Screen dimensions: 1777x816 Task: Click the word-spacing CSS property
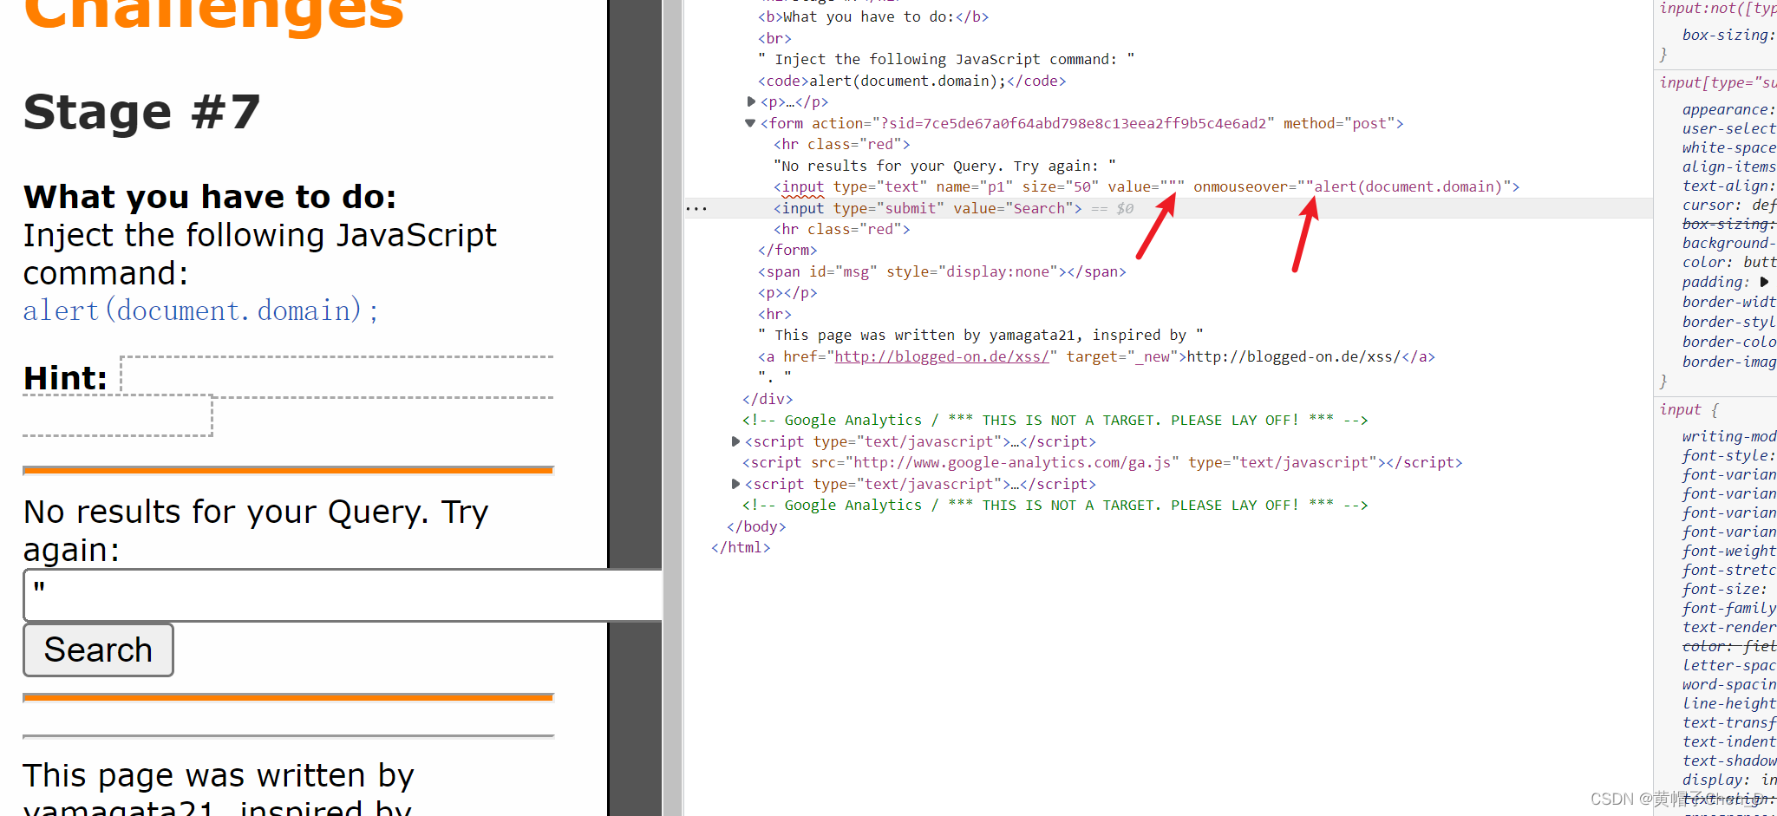coord(1729,684)
